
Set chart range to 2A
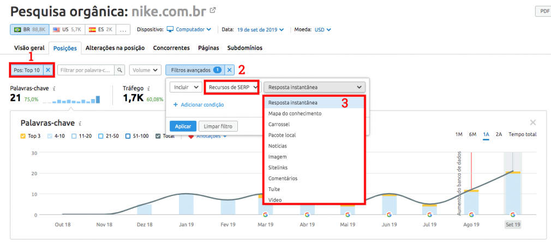click(499, 134)
